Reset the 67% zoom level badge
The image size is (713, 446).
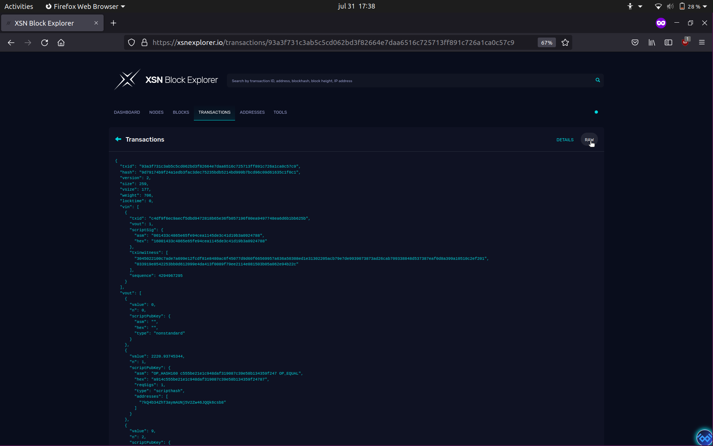click(x=547, y=43)
